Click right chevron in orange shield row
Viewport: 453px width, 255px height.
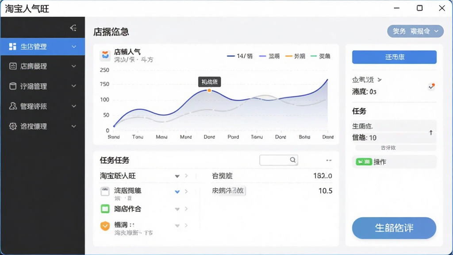[x=186, y=225]
